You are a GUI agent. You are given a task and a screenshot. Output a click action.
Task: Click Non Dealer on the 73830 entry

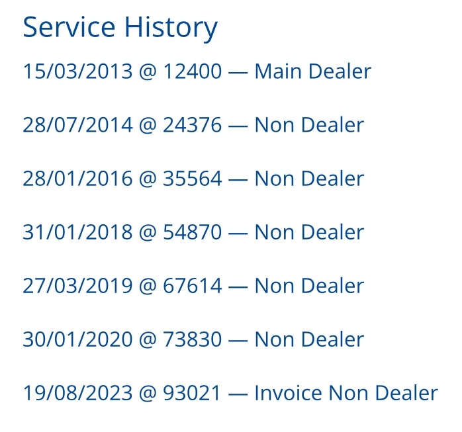pos(309,339)
